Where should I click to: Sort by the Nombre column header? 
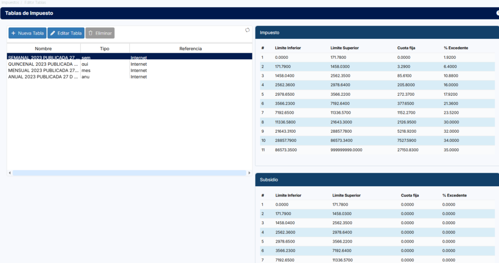click(x=43, y=49)
